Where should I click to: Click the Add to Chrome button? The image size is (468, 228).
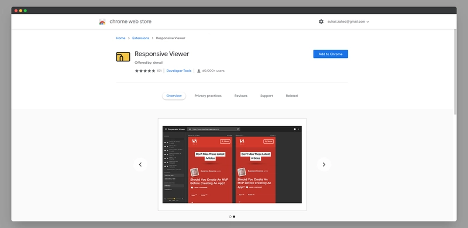331,54
